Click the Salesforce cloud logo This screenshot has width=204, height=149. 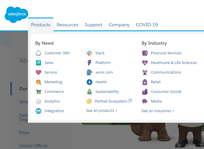[16, 14]
